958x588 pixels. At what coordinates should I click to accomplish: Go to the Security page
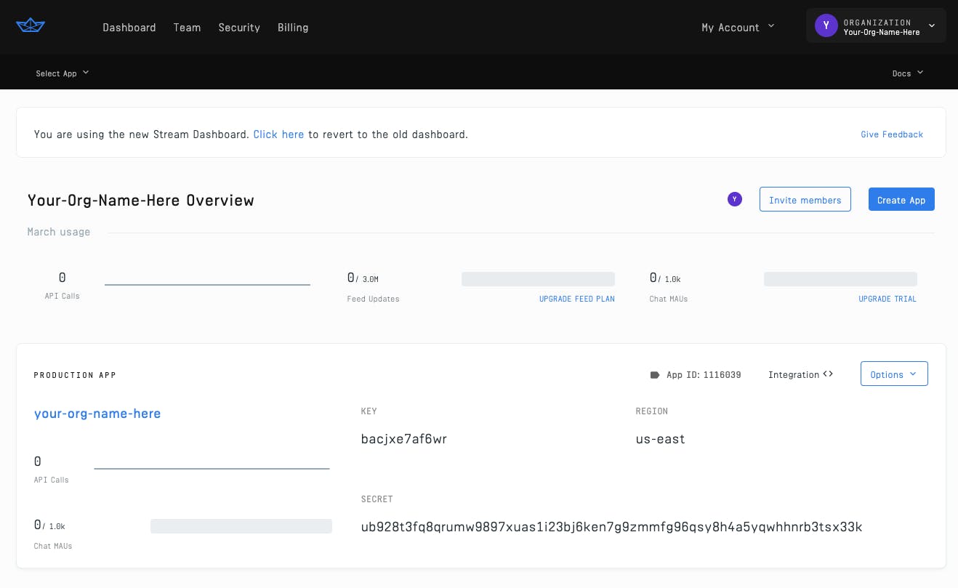[x=239, y=28]
